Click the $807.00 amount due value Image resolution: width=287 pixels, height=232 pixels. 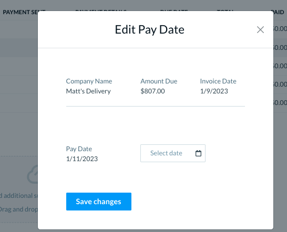152,91
